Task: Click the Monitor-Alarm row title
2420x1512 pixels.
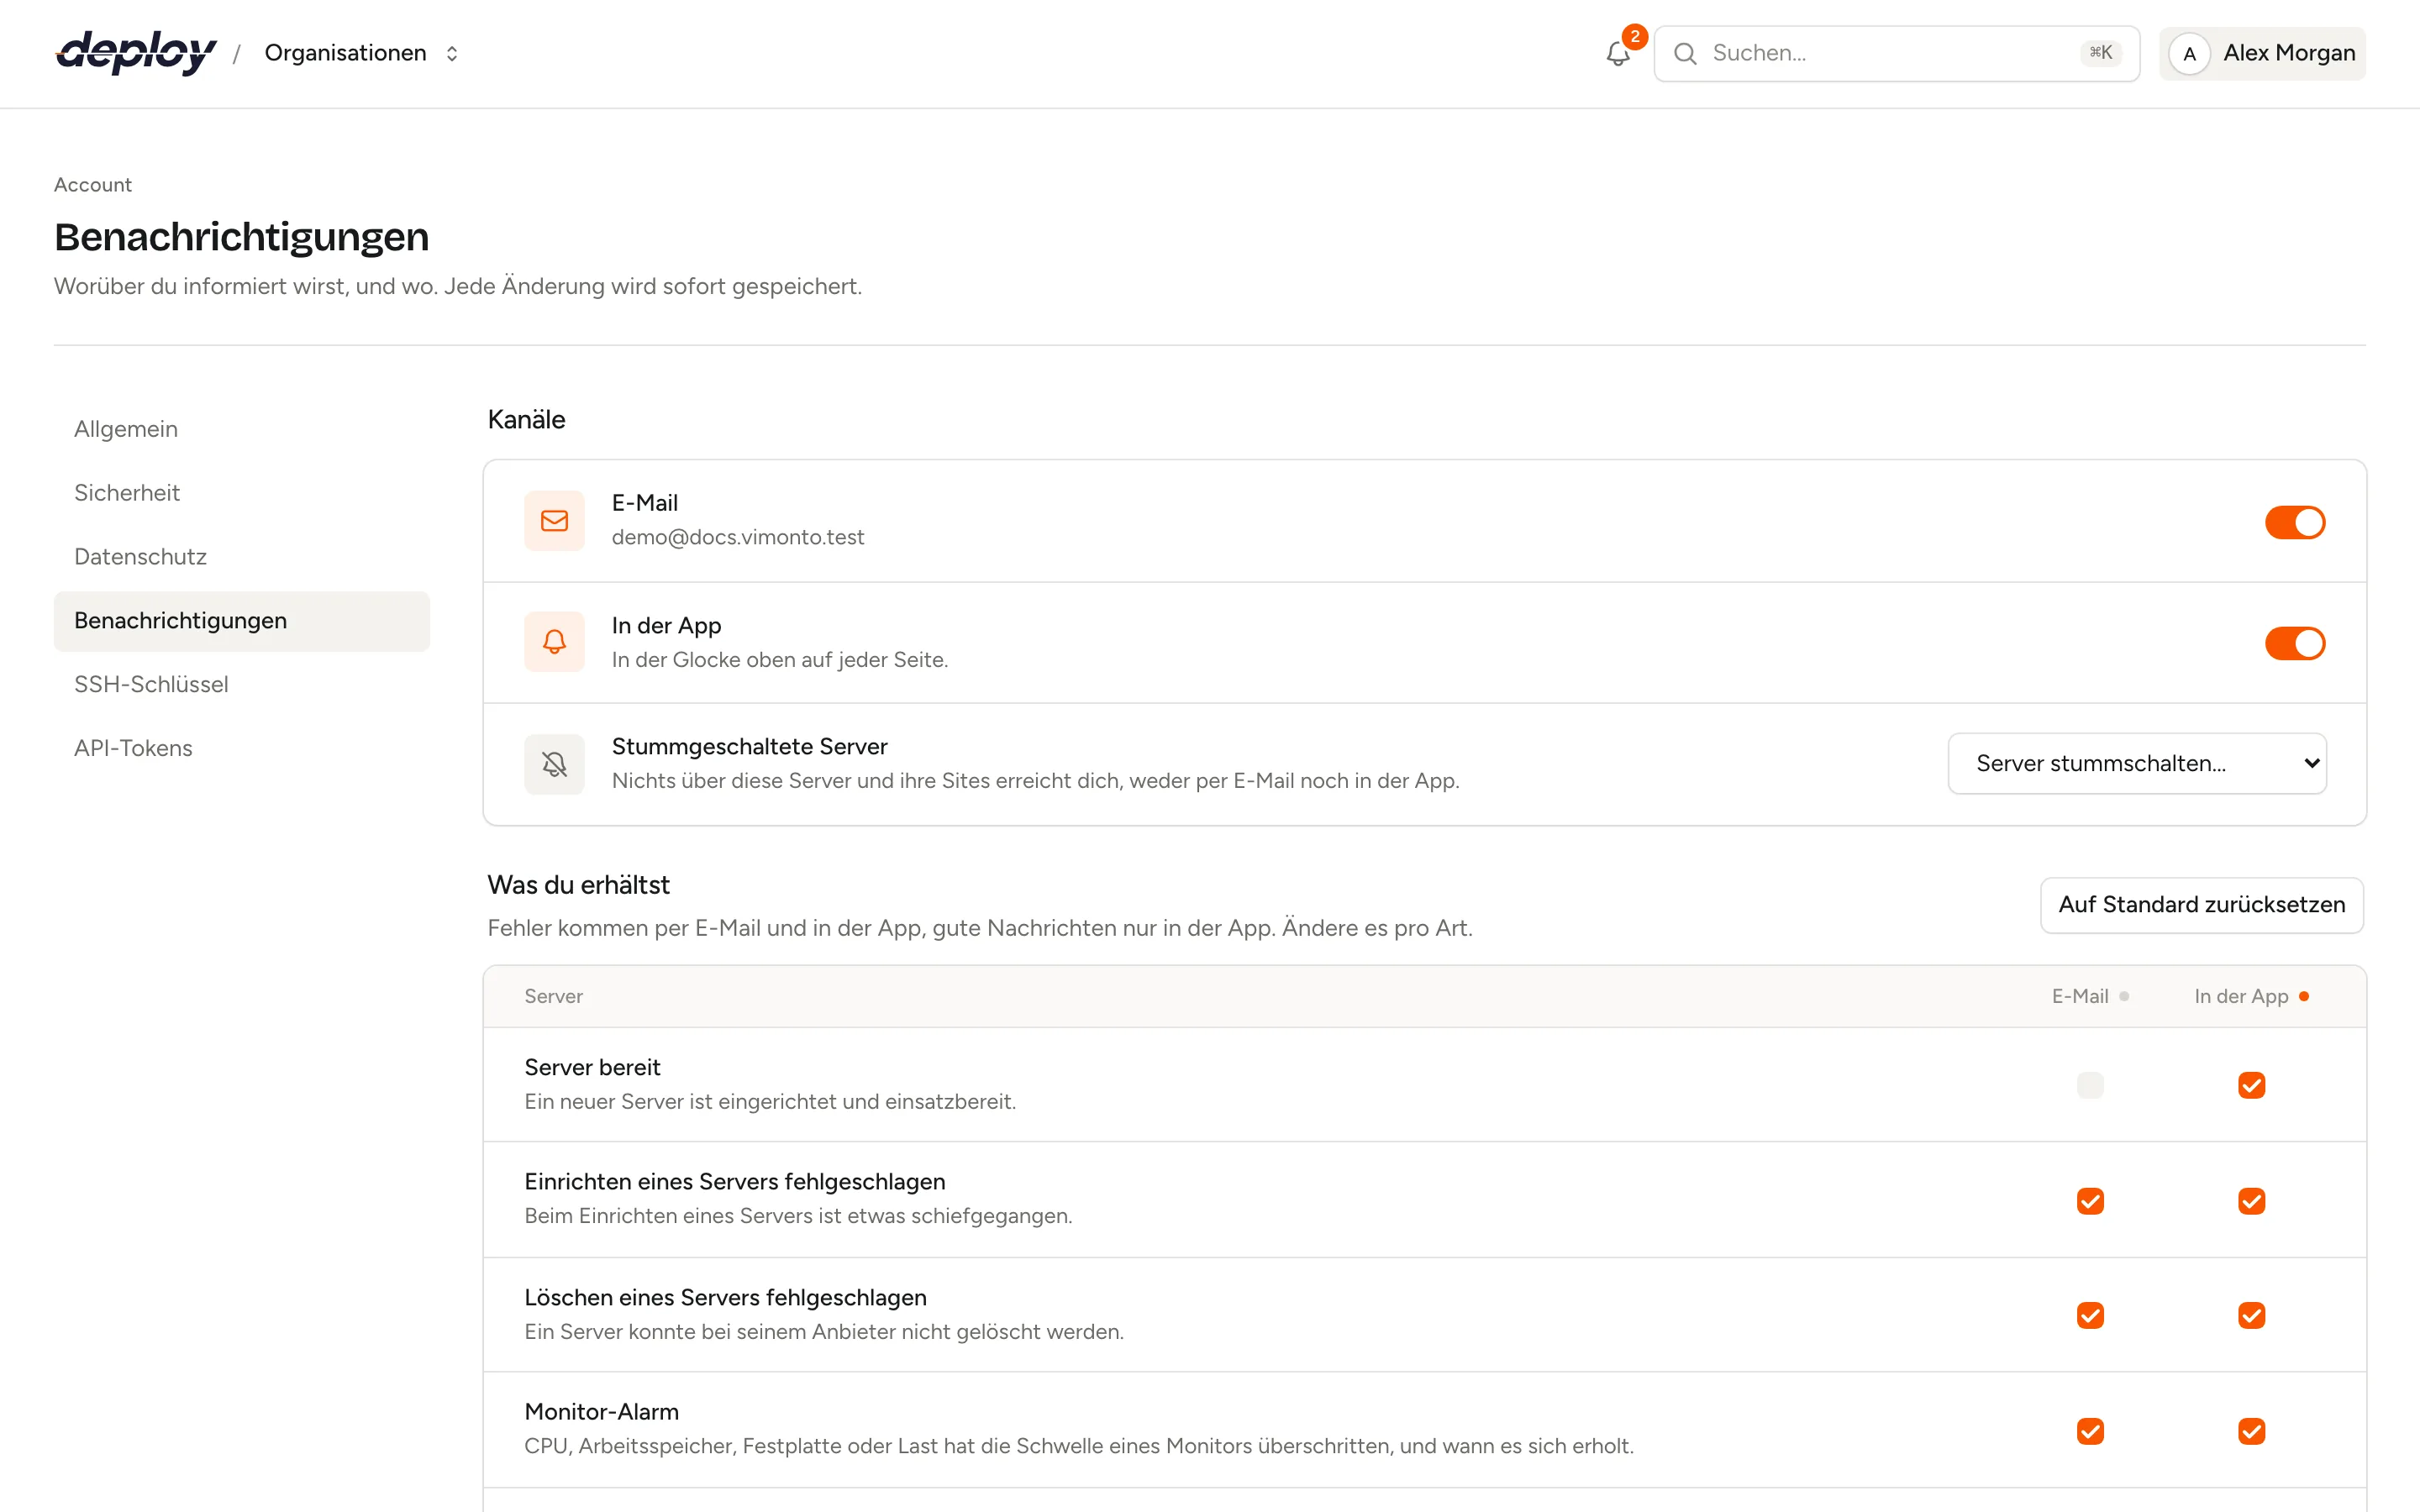Action: pyautogui.click(x=601, y=1411)
